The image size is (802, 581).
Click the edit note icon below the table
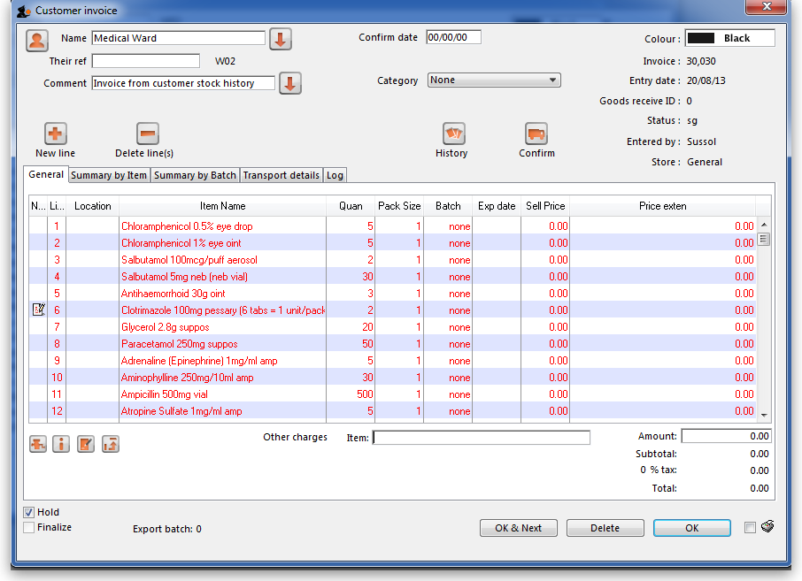85,444
